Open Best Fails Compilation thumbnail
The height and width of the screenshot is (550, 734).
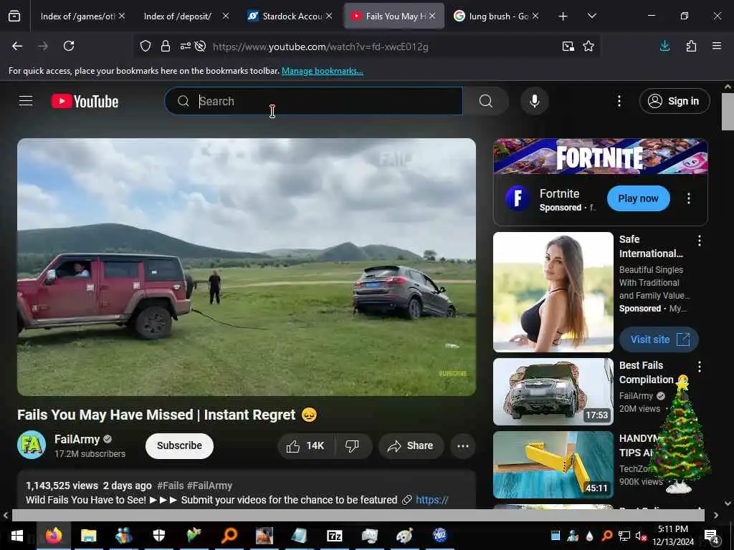click(553, 392)
